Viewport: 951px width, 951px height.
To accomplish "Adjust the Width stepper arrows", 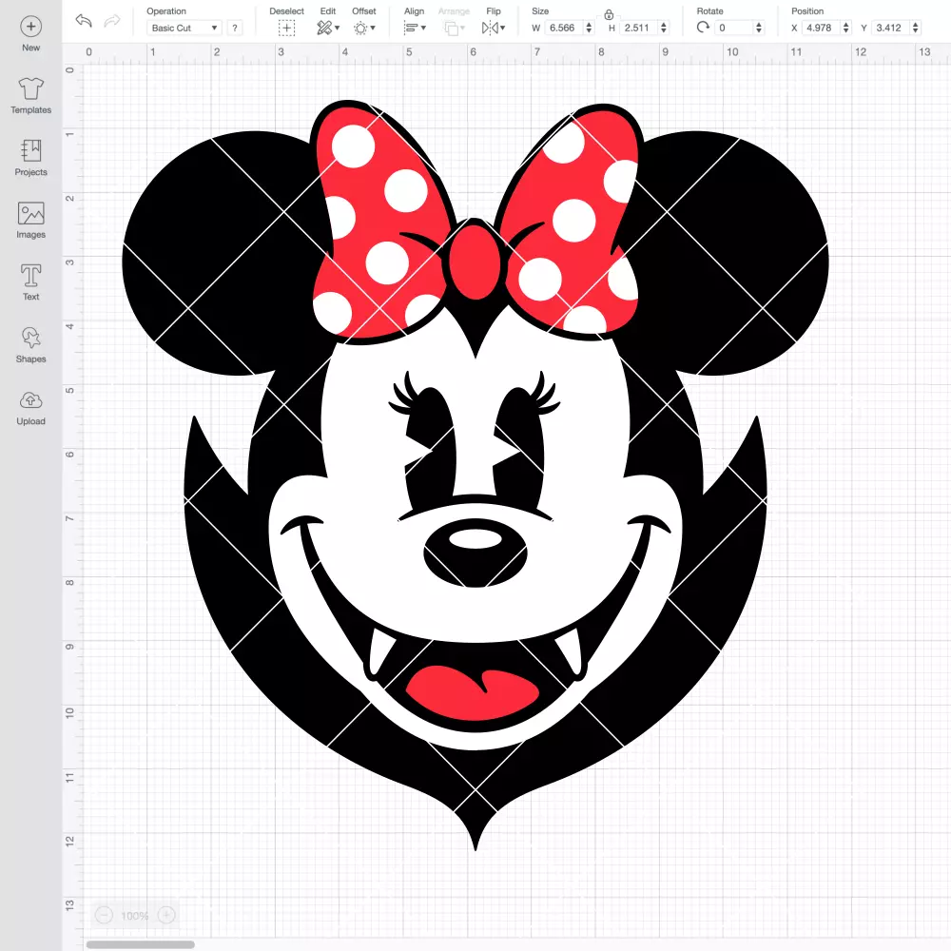I will click(x=589, y=28).
